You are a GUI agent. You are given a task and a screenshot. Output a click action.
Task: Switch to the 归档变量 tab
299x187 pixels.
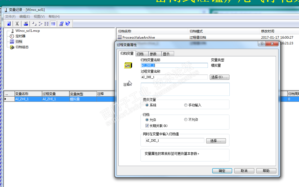127,53
